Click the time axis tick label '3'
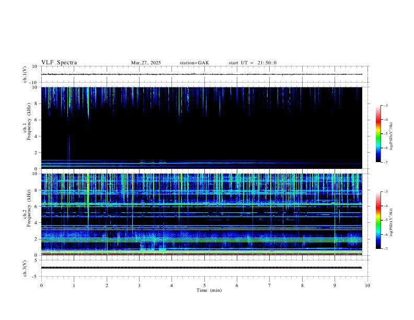The height and width of the screenshot is (320, 414). 139,285
